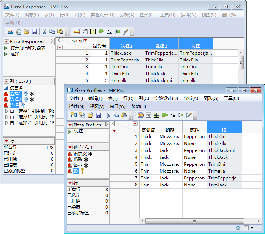This screenshot has height=234, width=265.
Task: Click the vertical scrollbar in Pizza Responses
Action: tap(241, 62)
